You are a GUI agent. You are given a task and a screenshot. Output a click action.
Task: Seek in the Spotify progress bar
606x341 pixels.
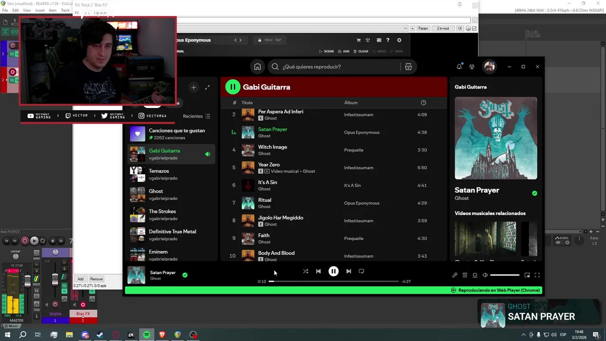334,281
